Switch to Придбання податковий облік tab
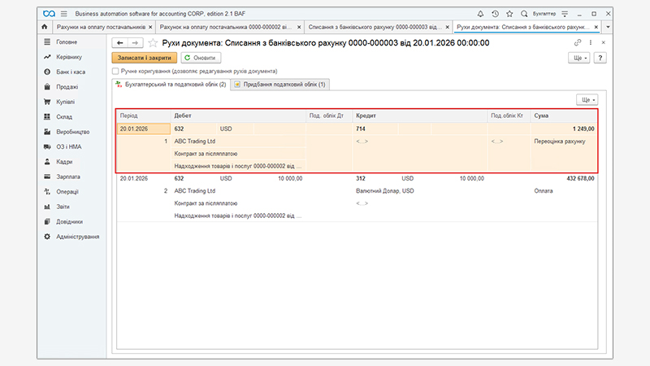The height and width of the screenshot is (366, 650). pos(279,84)
